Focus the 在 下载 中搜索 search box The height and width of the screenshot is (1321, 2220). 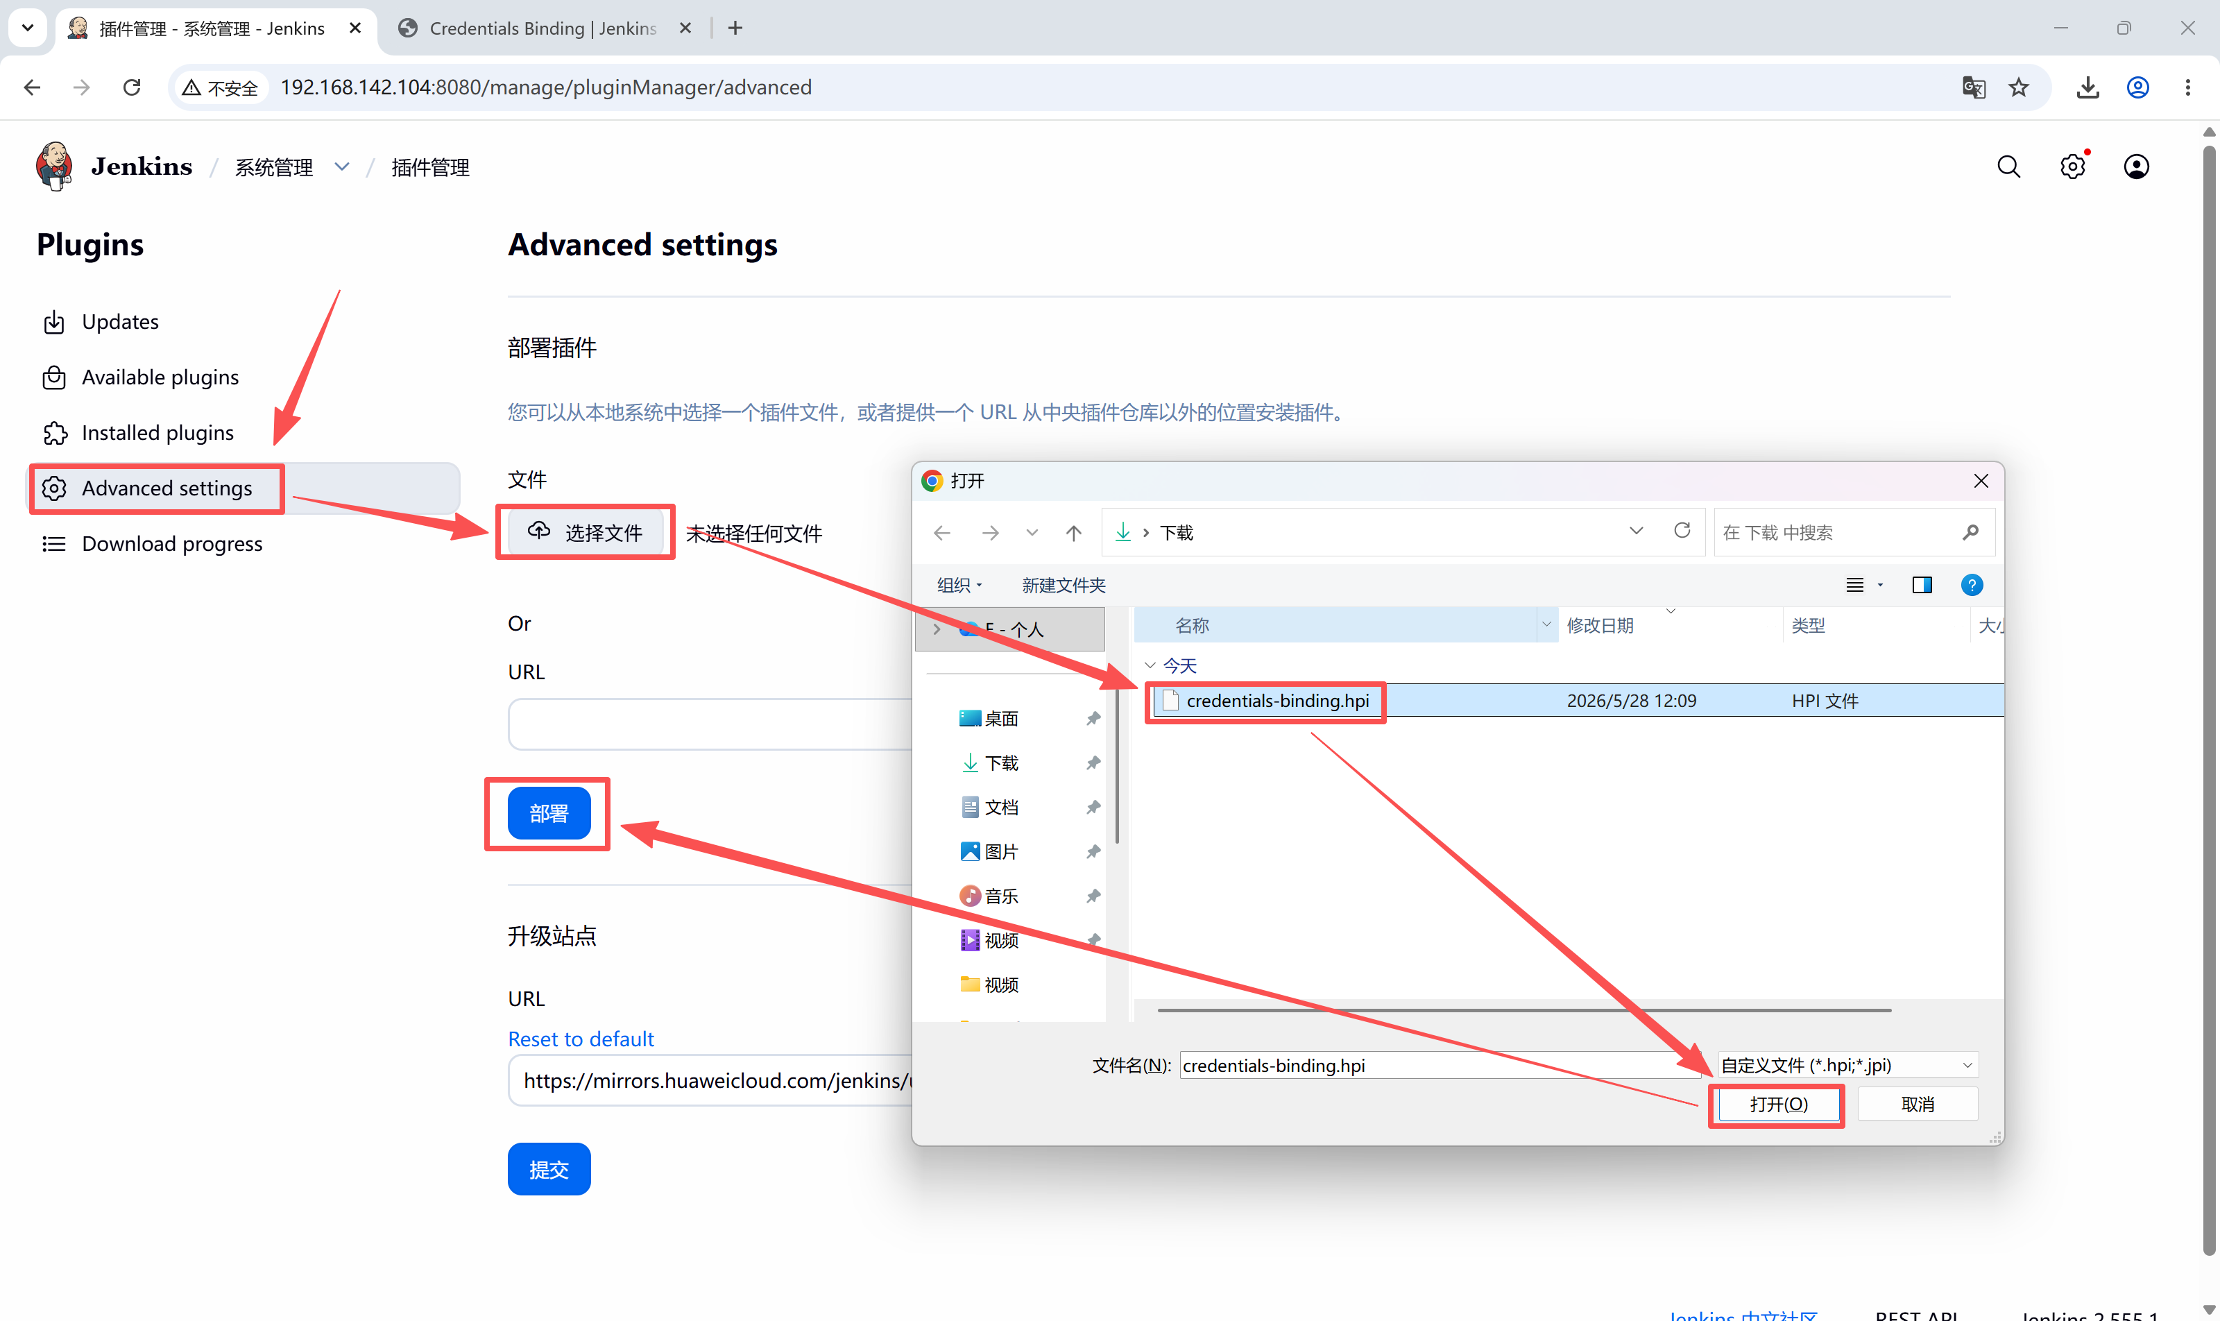[x=1853, y=532]
